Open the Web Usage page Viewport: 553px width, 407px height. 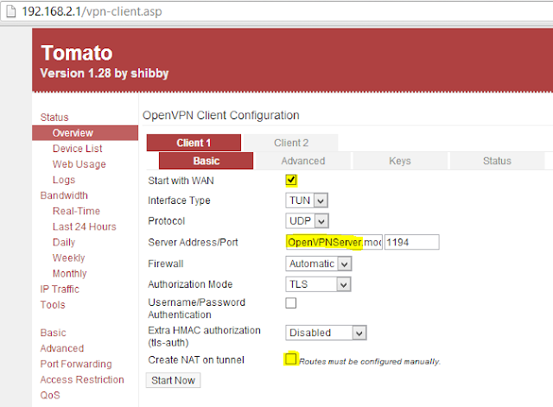pos(79,164)
